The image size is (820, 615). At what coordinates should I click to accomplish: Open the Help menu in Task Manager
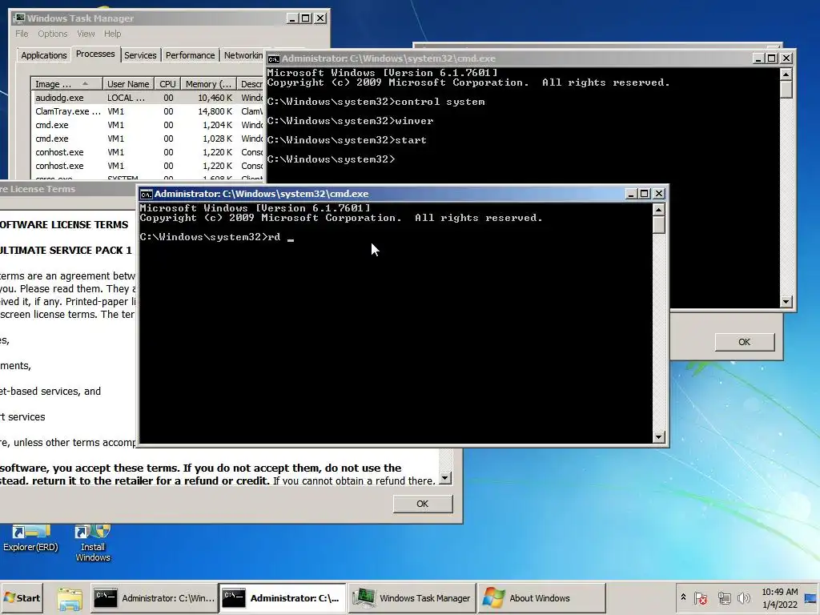112,34
